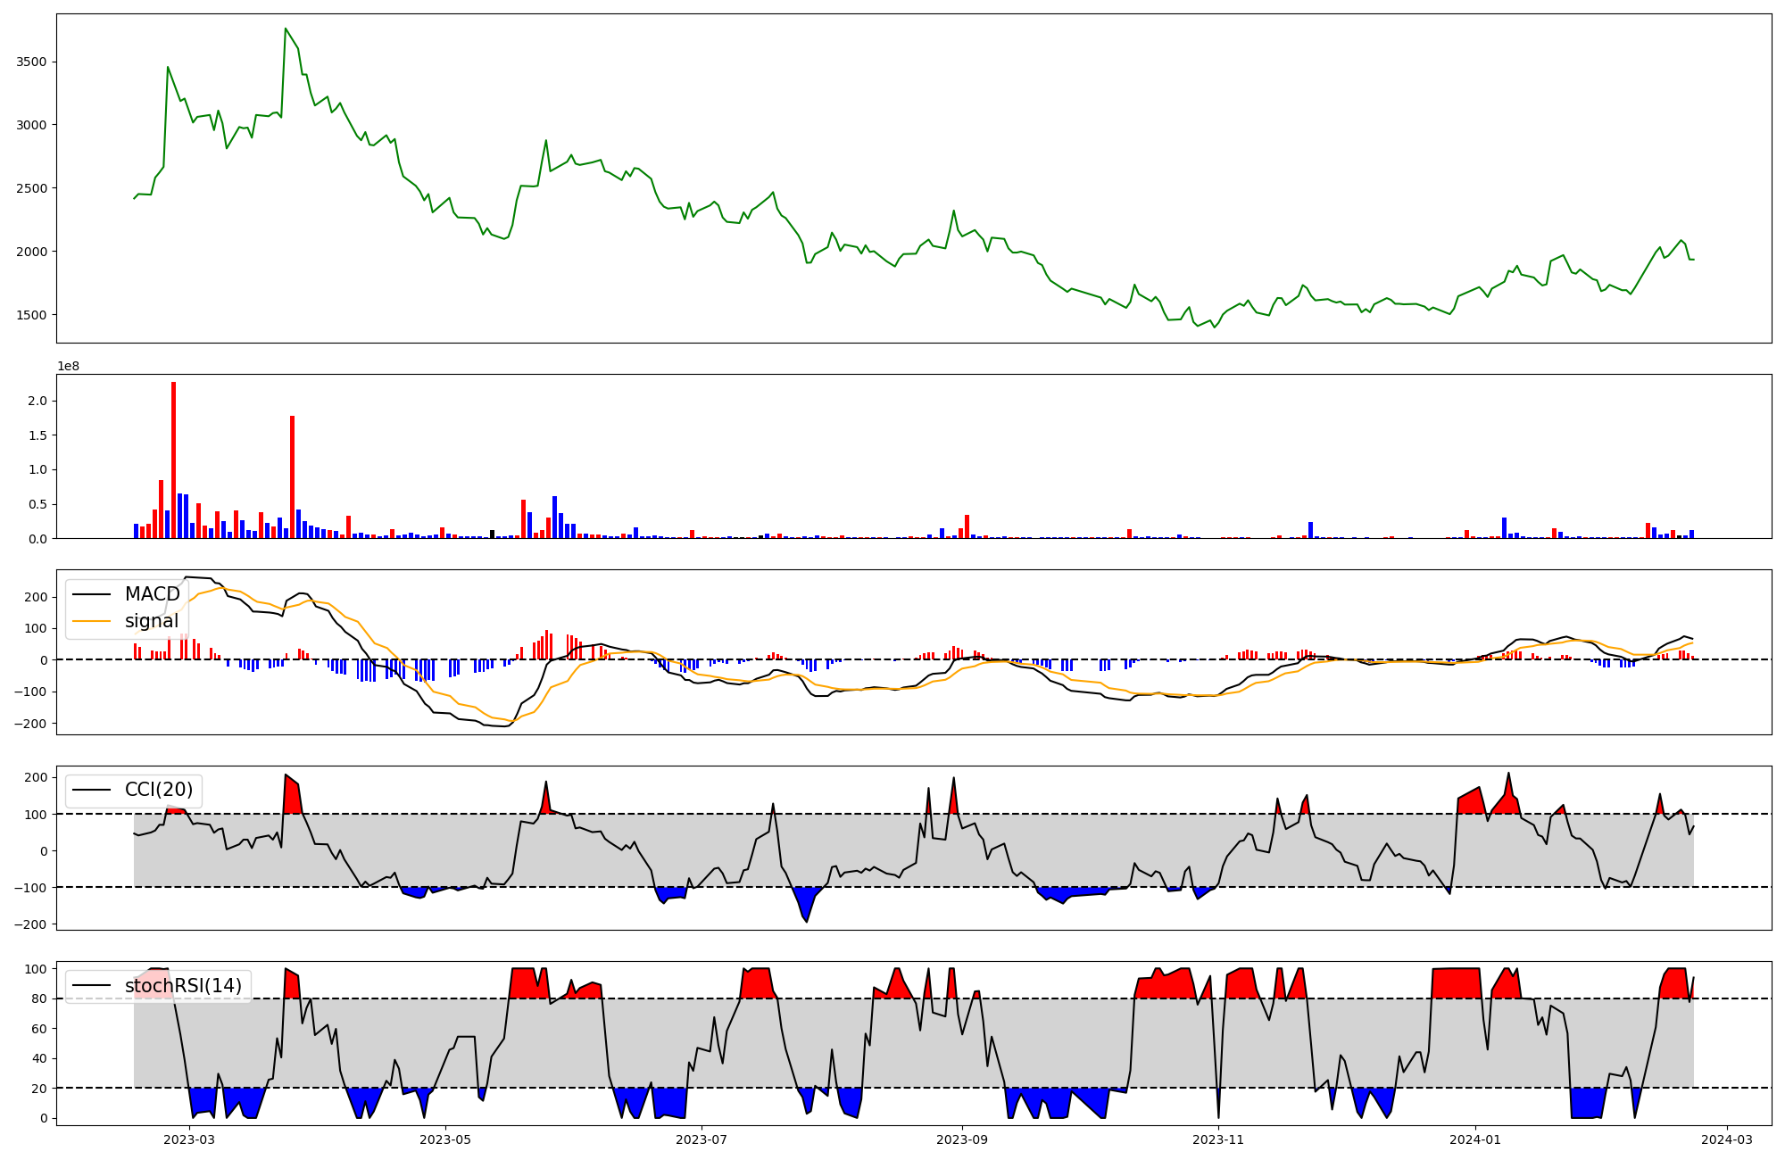This screenshot has height=1160, width=1785.
Task: Click the tallest red volume bar
Action: click(x=173, y=460)
